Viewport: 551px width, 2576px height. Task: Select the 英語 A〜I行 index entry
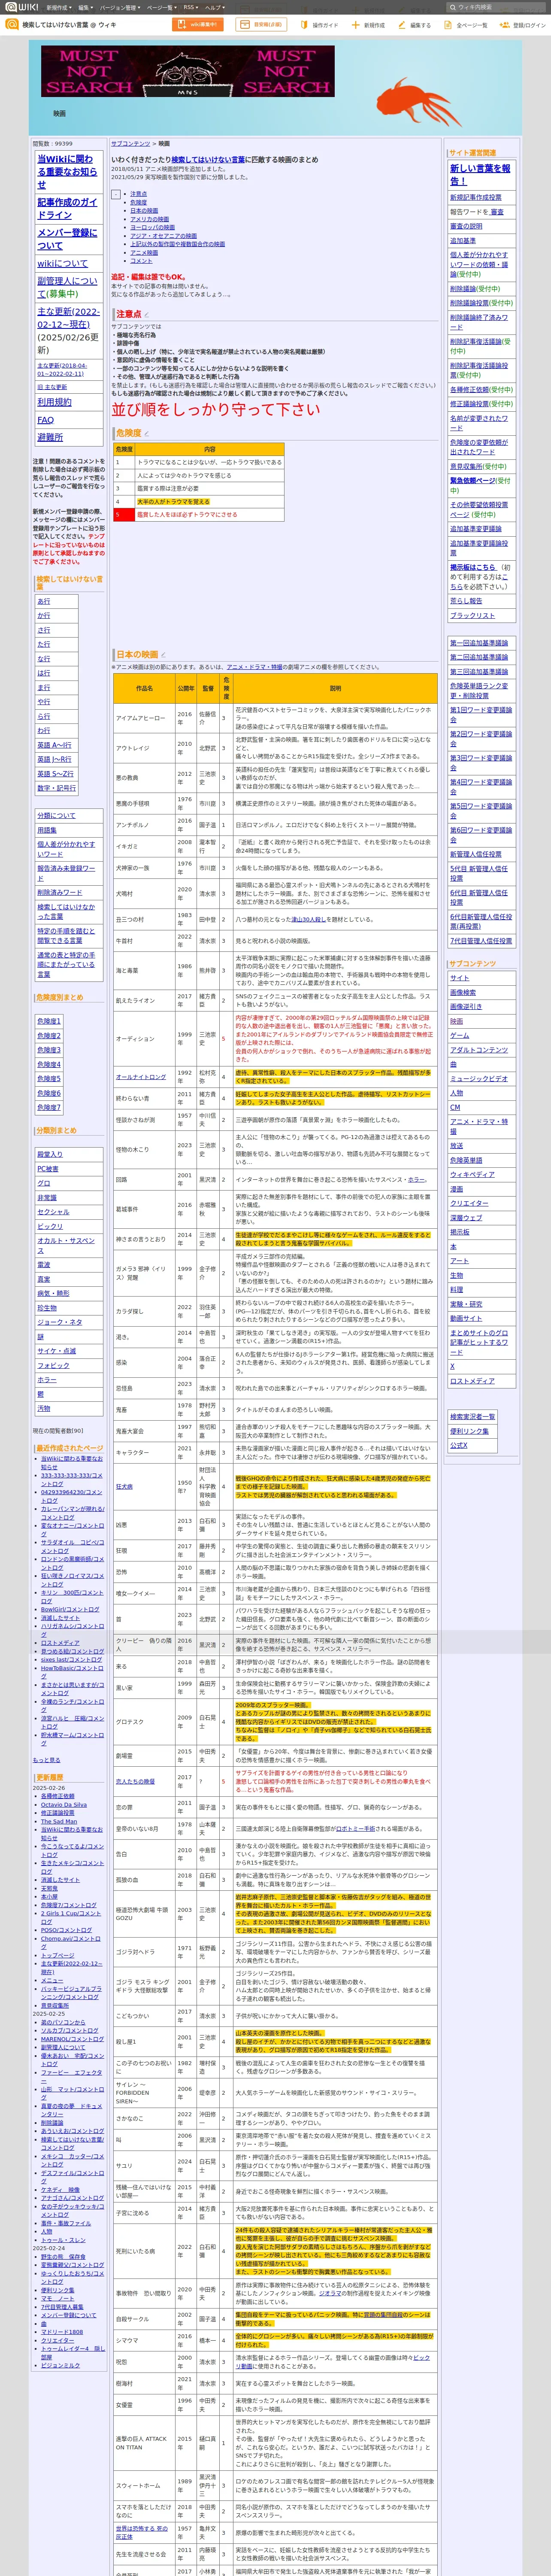(54, 745)
